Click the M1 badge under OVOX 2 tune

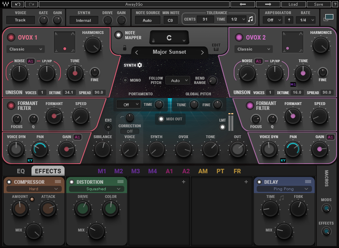[x=293, y=84]
